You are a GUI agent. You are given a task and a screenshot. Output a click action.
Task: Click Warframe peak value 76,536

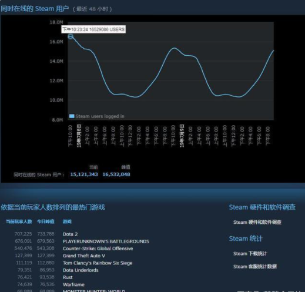coord(47,284)
